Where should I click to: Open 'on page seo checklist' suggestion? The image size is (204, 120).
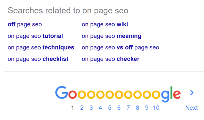(38, 59)
